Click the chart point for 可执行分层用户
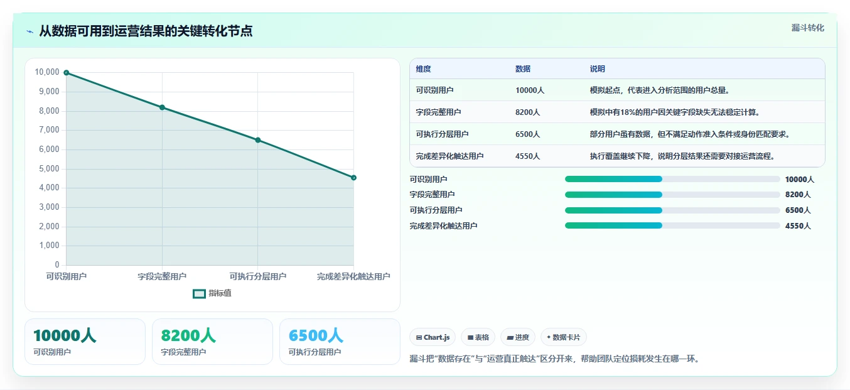Image resolution: width=850 pixels, height=390 pixels. [258, 140]
